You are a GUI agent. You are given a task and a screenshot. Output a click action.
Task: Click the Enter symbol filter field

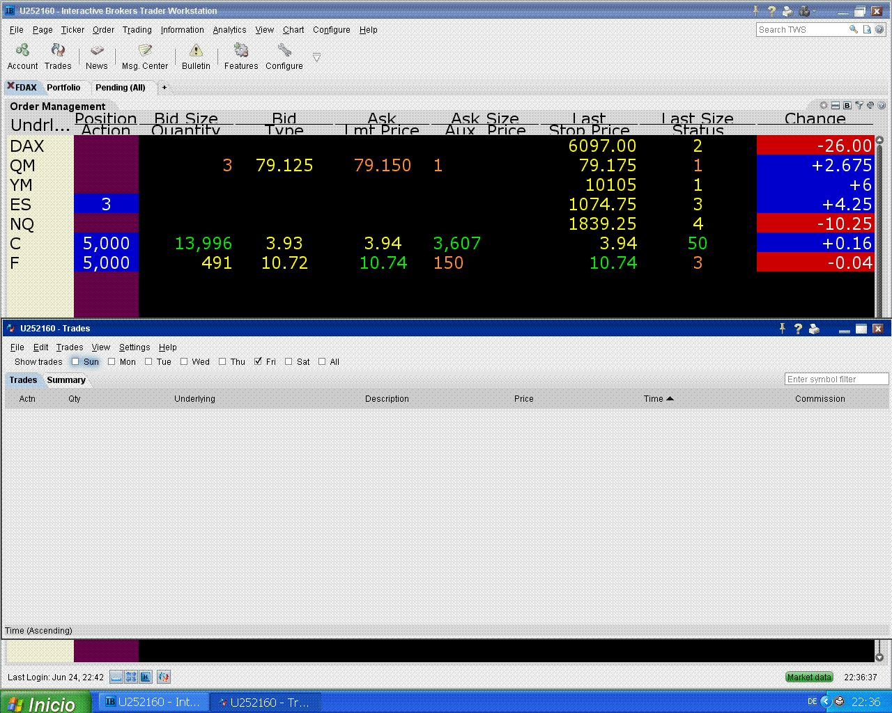[836, 379]
